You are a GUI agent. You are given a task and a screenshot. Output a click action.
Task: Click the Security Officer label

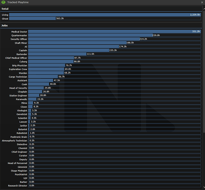coord(19,39)
